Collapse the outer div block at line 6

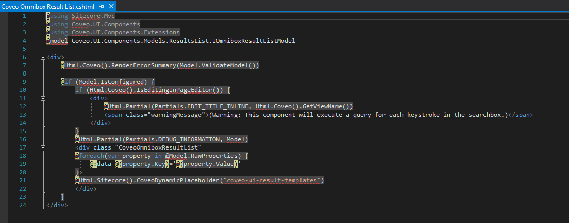[43, 57]
